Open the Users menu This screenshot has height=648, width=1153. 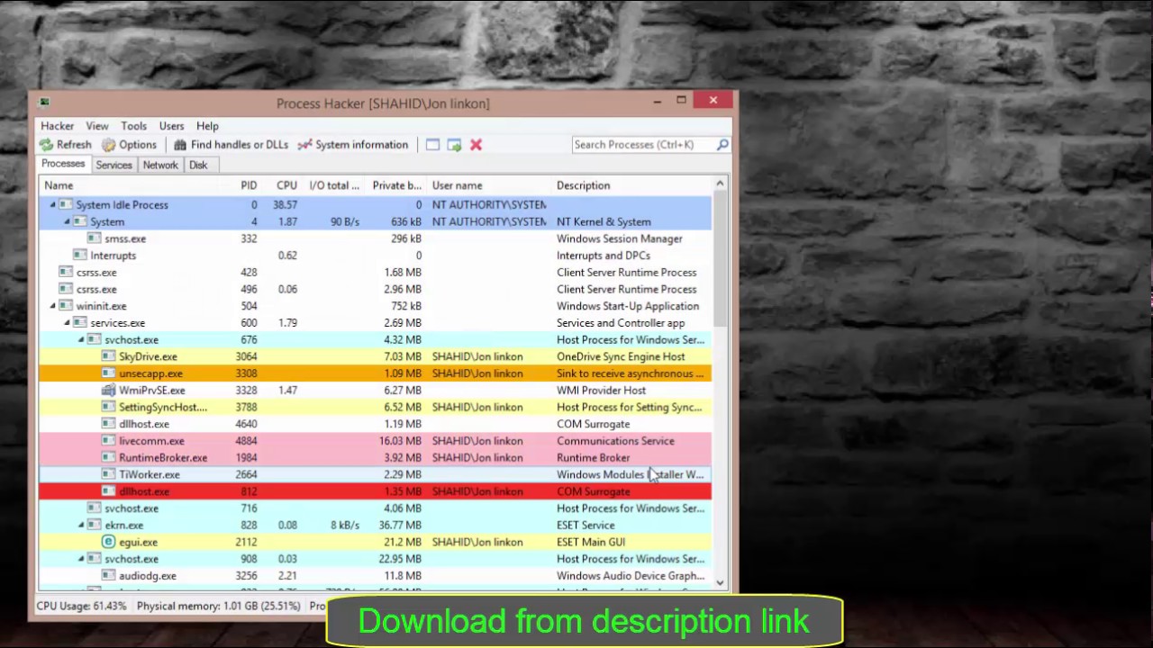[171, 126]
